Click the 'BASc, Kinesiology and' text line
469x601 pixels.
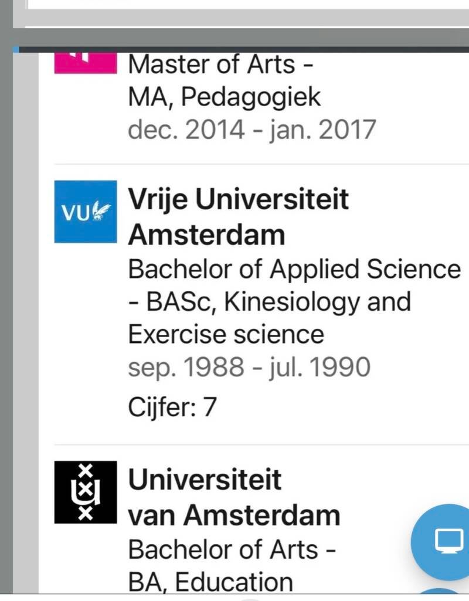[x=269, y=302]
